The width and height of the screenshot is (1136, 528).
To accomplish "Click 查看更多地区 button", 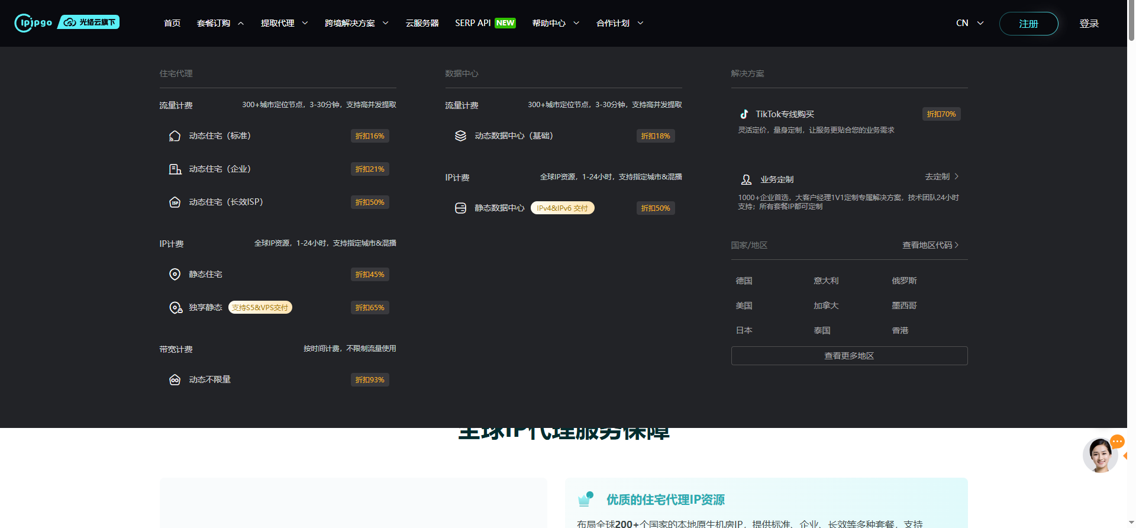I will [x=849, y=356].
